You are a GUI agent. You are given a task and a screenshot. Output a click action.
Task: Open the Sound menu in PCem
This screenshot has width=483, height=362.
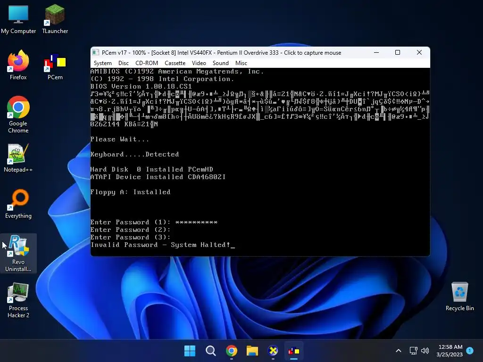click(x=221, y=63)
